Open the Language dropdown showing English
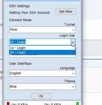The image size is (102, 105). (42, 73)
